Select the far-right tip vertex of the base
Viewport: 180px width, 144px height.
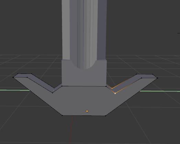(157, 78)
